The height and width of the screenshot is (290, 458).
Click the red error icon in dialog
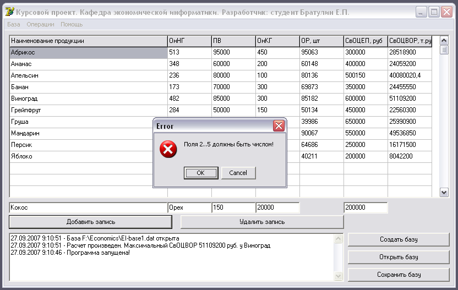pyautogui.click(x=168, y=149)
